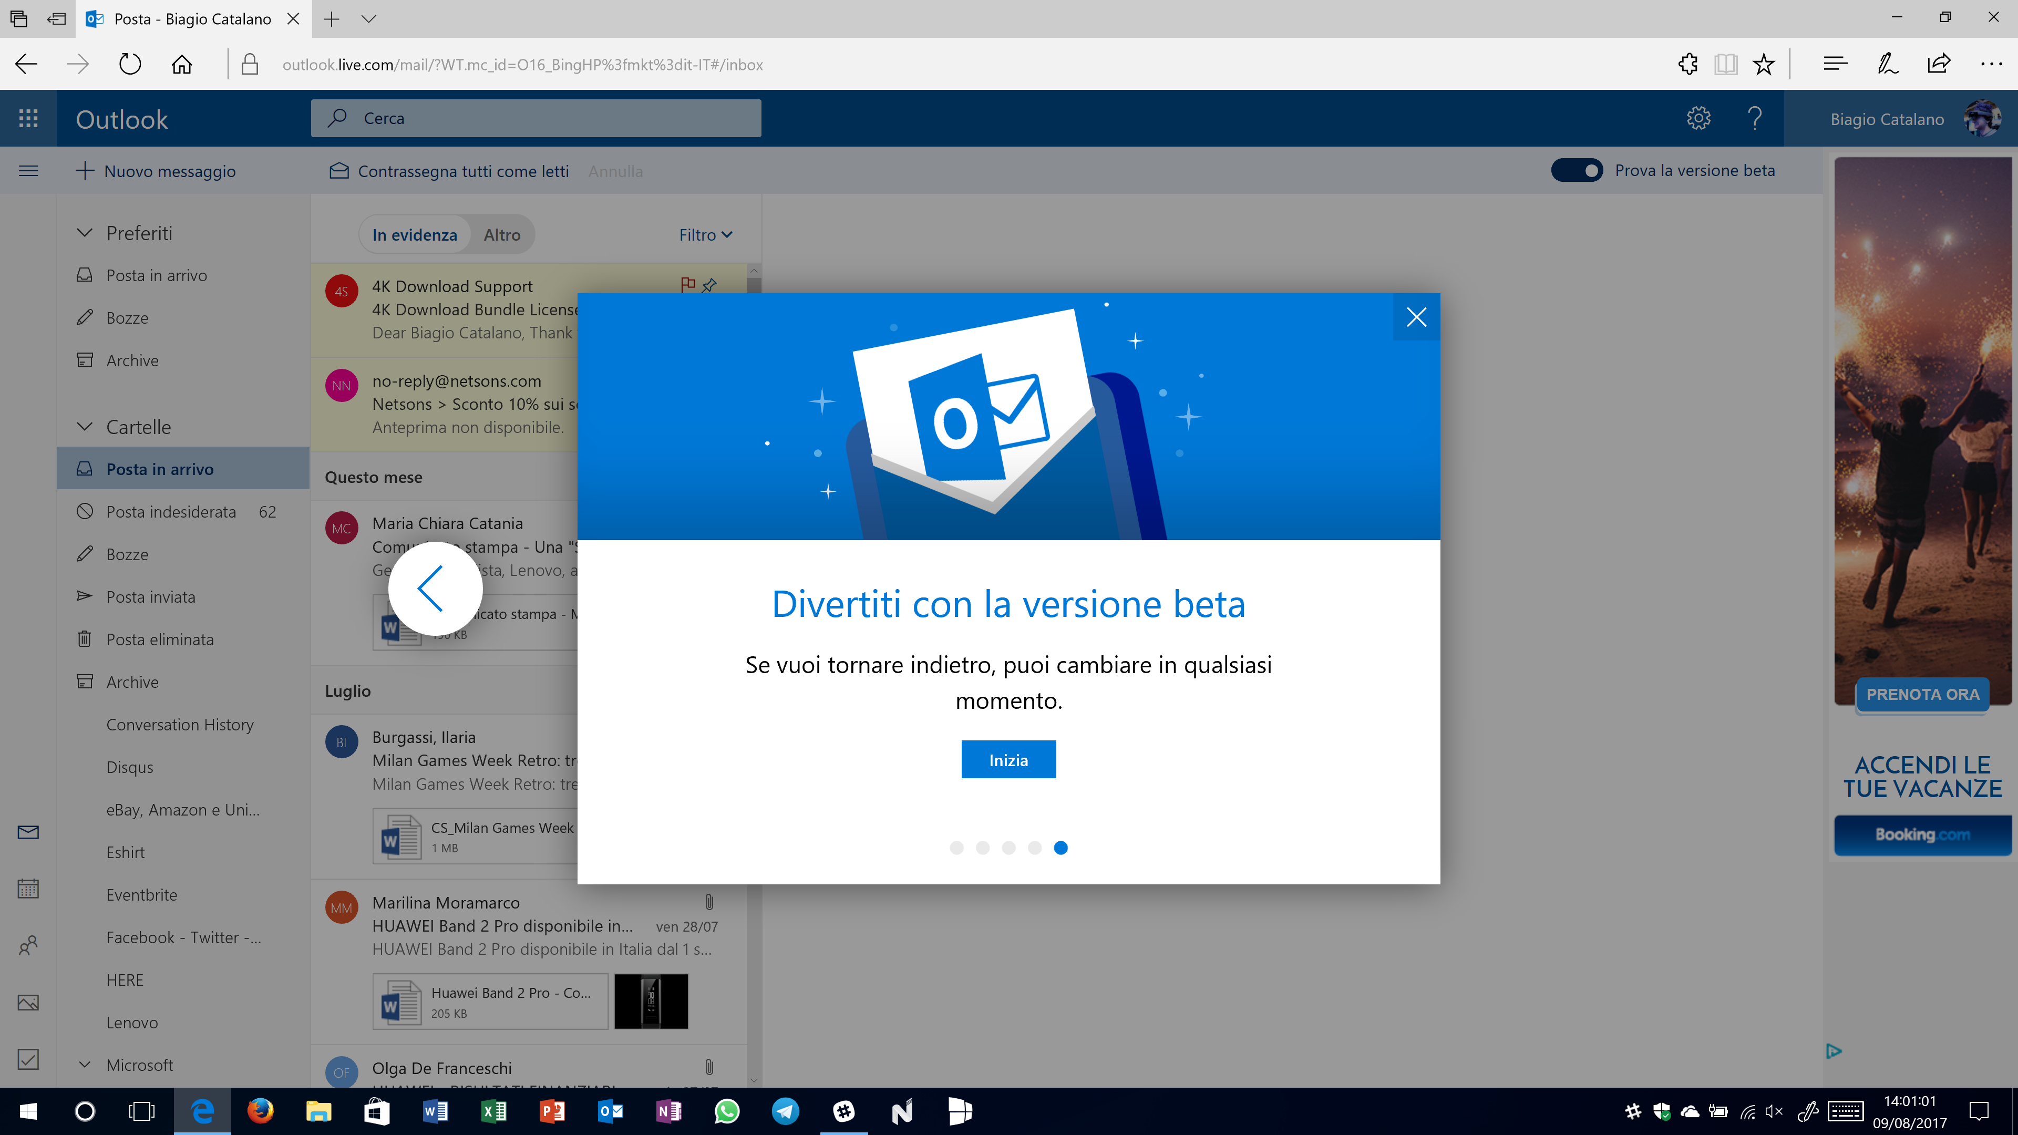
Task: Open the People module icon
Action: pos(28,945)
